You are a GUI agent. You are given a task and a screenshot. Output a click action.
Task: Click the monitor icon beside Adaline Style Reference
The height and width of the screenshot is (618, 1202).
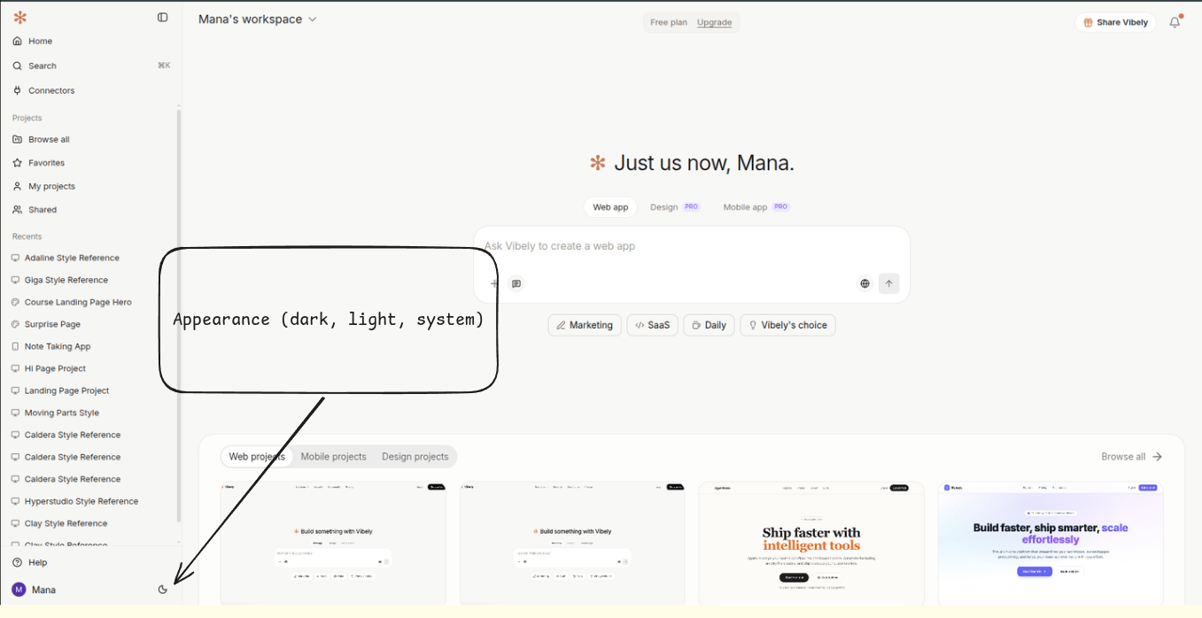[15, 259]
